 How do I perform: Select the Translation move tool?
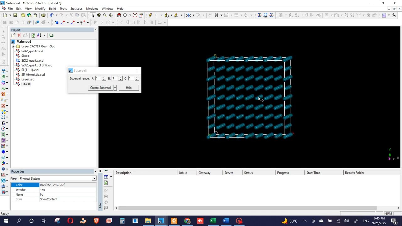pyautogui.click(x=111, y=15)
